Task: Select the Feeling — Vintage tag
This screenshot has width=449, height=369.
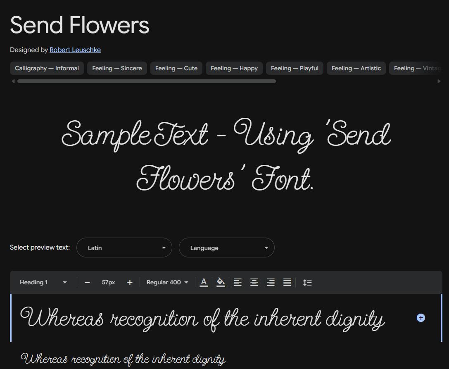Action: click(416, 68)
